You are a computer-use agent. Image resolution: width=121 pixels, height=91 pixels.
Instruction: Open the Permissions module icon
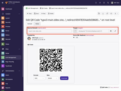(x=3, y=79)
